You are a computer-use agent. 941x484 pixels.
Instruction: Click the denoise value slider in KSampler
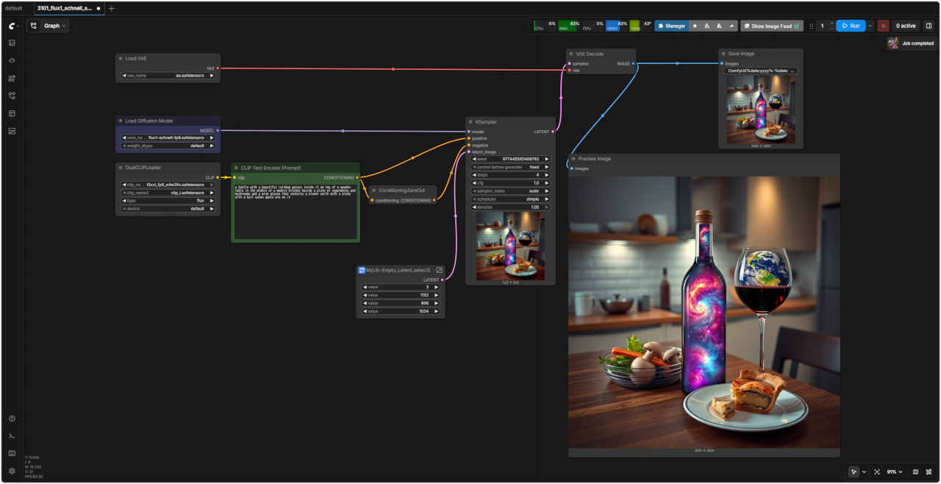point(509,207)
